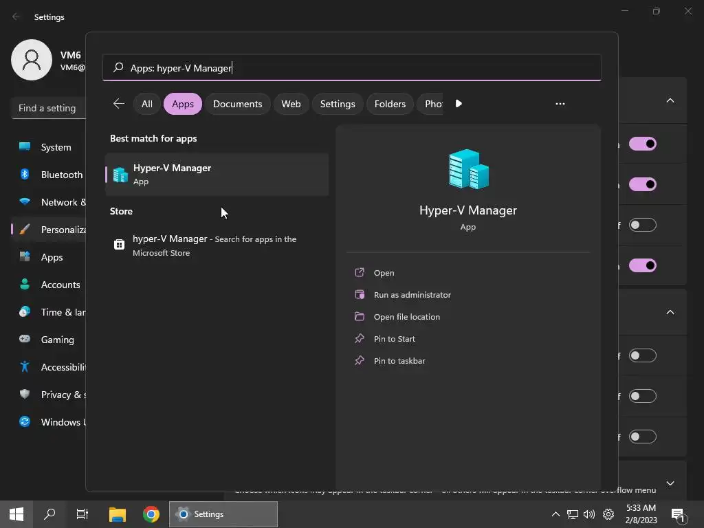Open Time & language in sidebar
Screen dimensions: 704x528
point(49,312)
